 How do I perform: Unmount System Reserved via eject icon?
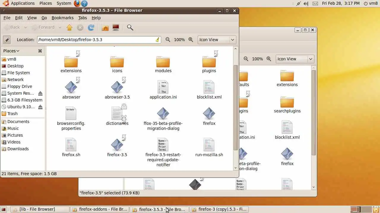[x=40, y=93]
